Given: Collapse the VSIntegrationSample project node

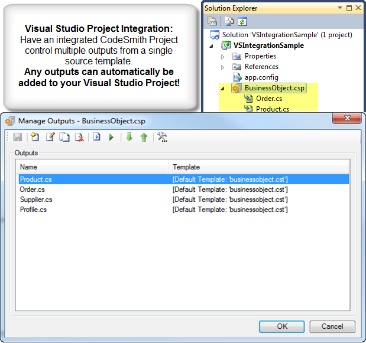Looking at the screenshot, I should coord(212,47).
